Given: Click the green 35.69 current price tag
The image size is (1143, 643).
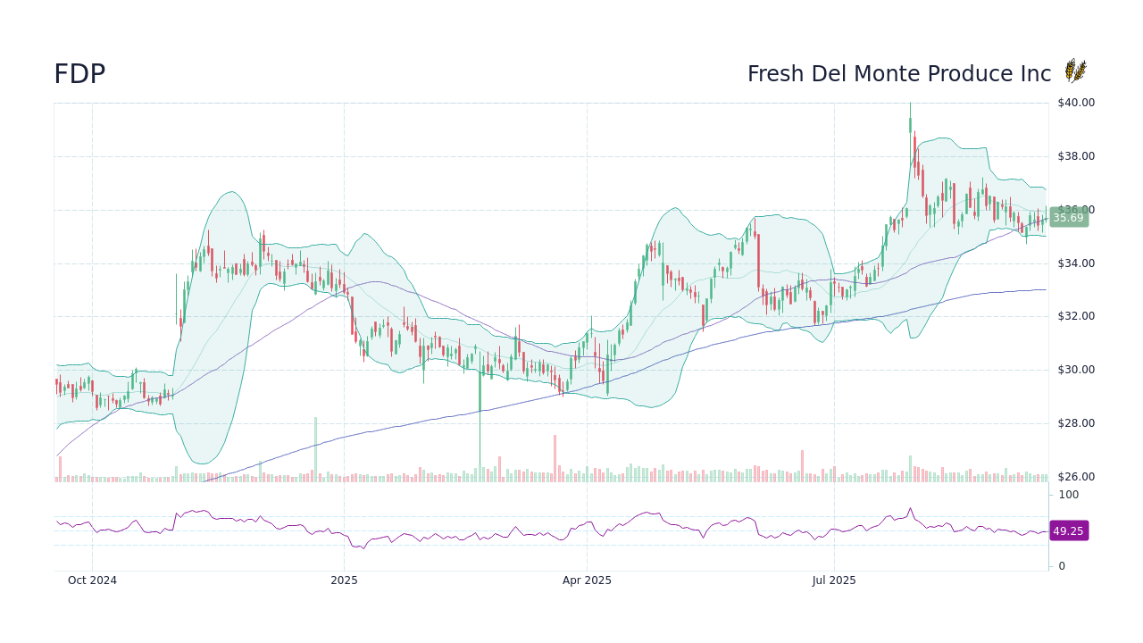Looking at the screenshot, I should tap(1068, 218).
